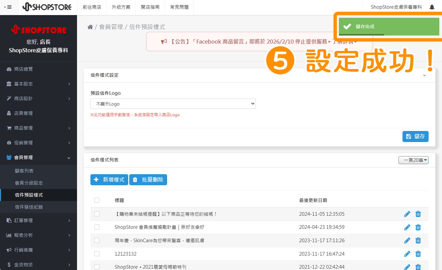Collapse the 信件樣式設定 panel chevron
Image resolution: width=442 pixels, height=270 pixels.
pos(424,75)
